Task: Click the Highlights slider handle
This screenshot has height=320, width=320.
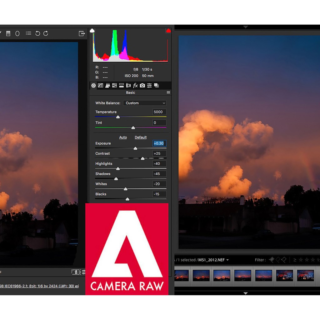Action: 118,169
